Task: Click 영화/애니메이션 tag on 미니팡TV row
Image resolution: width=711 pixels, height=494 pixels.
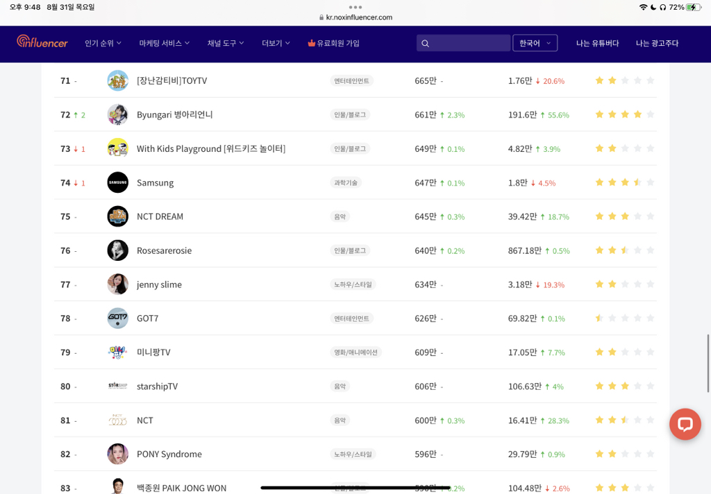Action: [355, 352]
